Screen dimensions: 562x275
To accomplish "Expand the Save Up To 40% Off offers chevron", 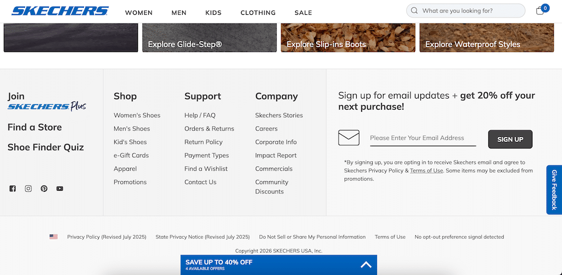I will click(366, 265).
